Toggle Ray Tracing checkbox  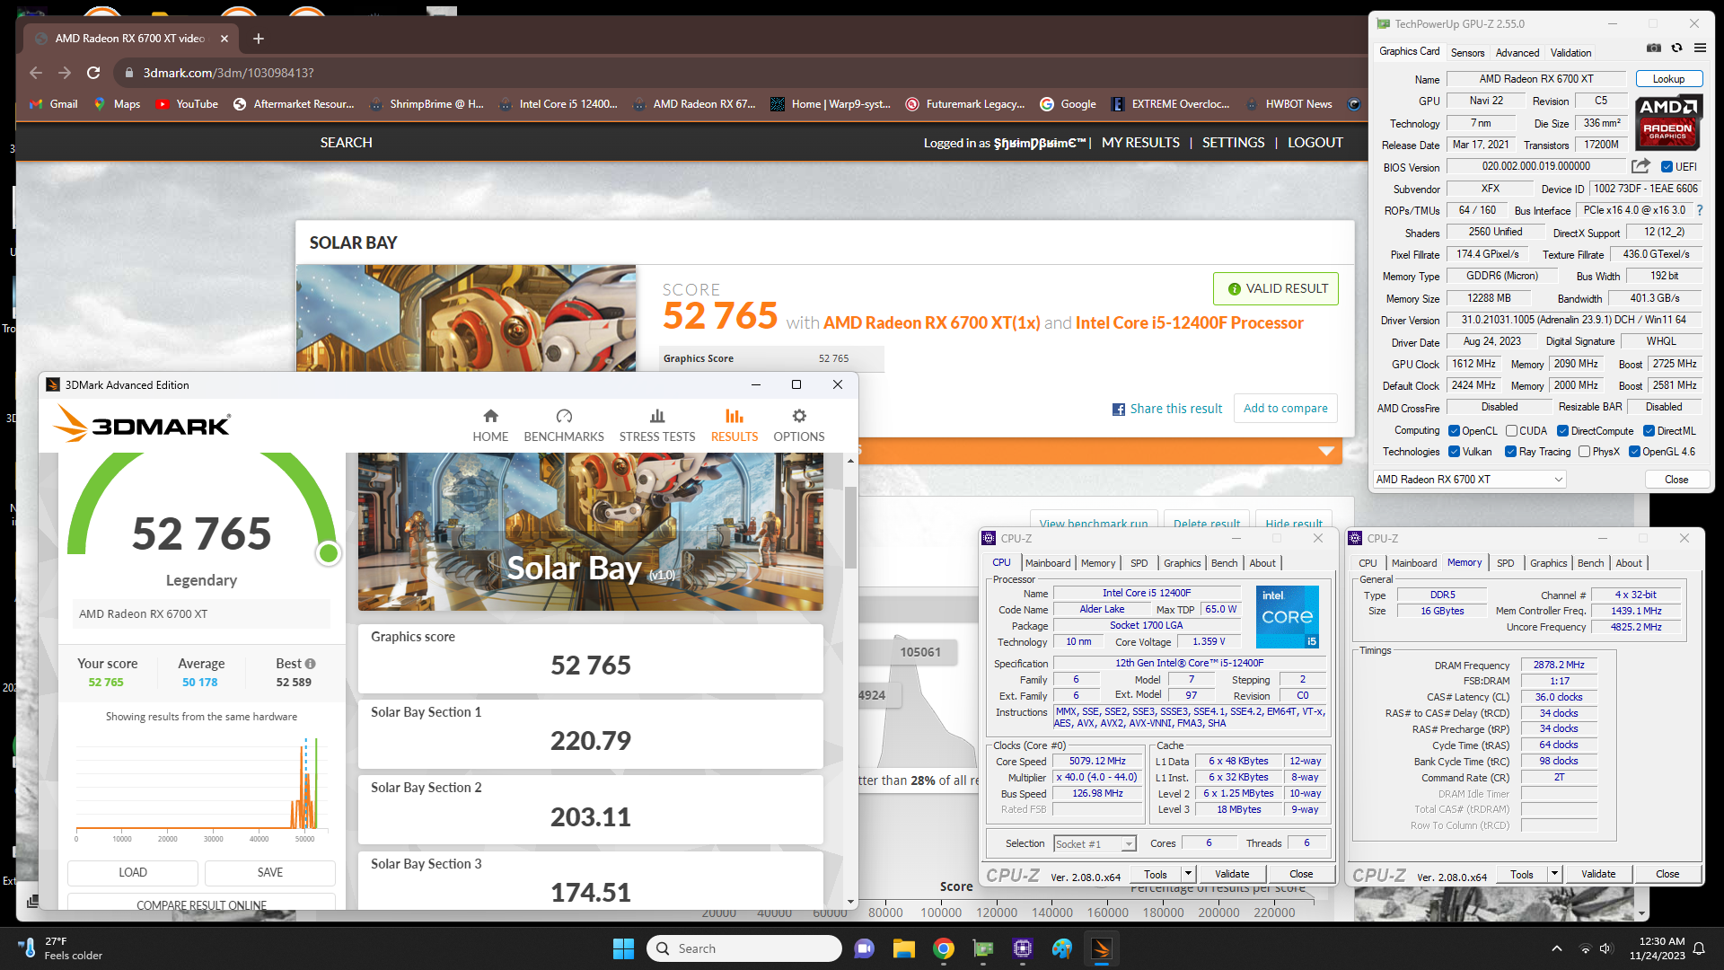(1510, 452)
